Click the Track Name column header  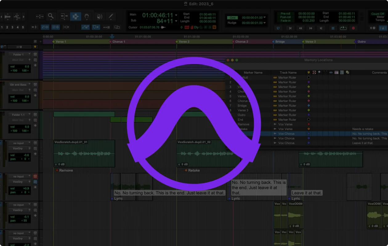pos(288,73)
